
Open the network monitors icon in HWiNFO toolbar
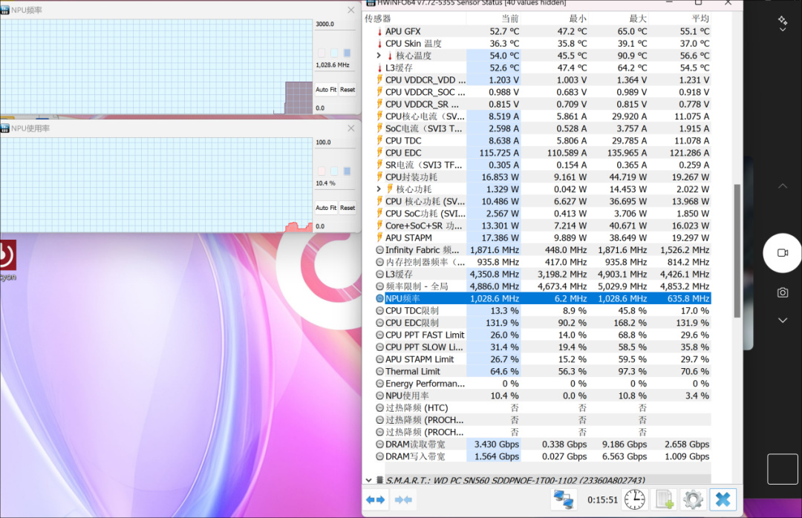(564, 499)
